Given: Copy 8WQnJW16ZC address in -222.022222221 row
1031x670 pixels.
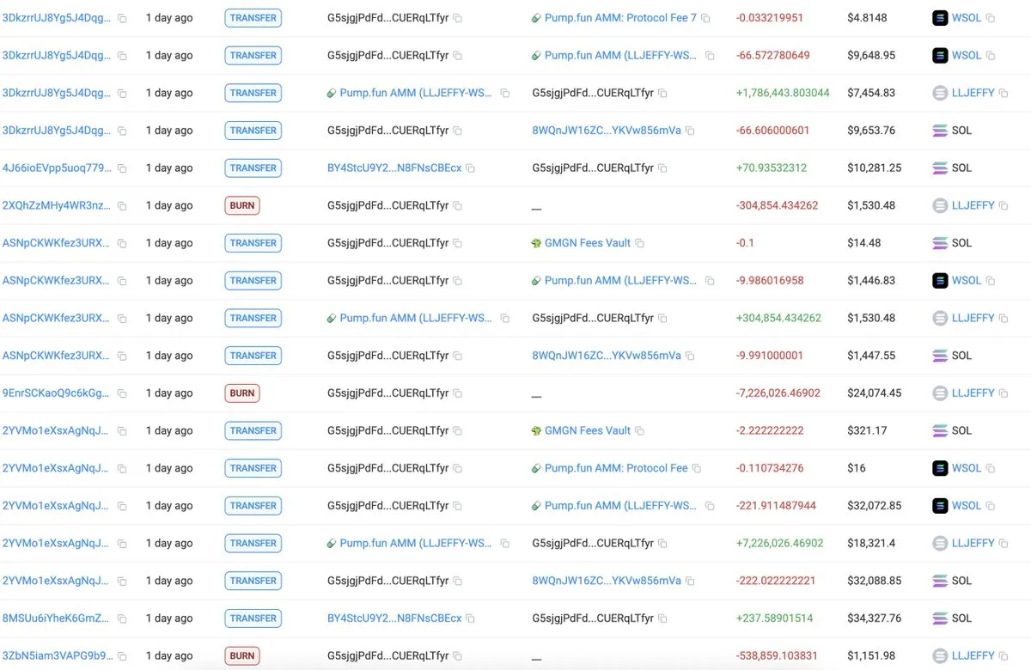Looking at the screenshot, I should click(690, 582).
